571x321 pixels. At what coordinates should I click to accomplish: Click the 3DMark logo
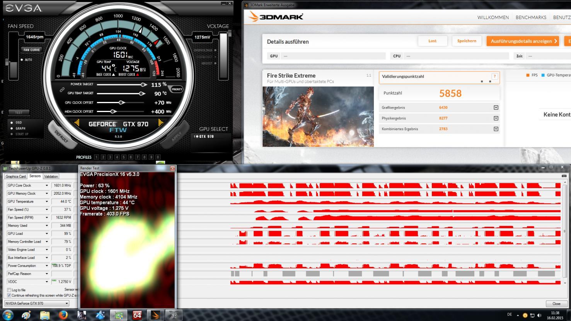click(276, 17)
